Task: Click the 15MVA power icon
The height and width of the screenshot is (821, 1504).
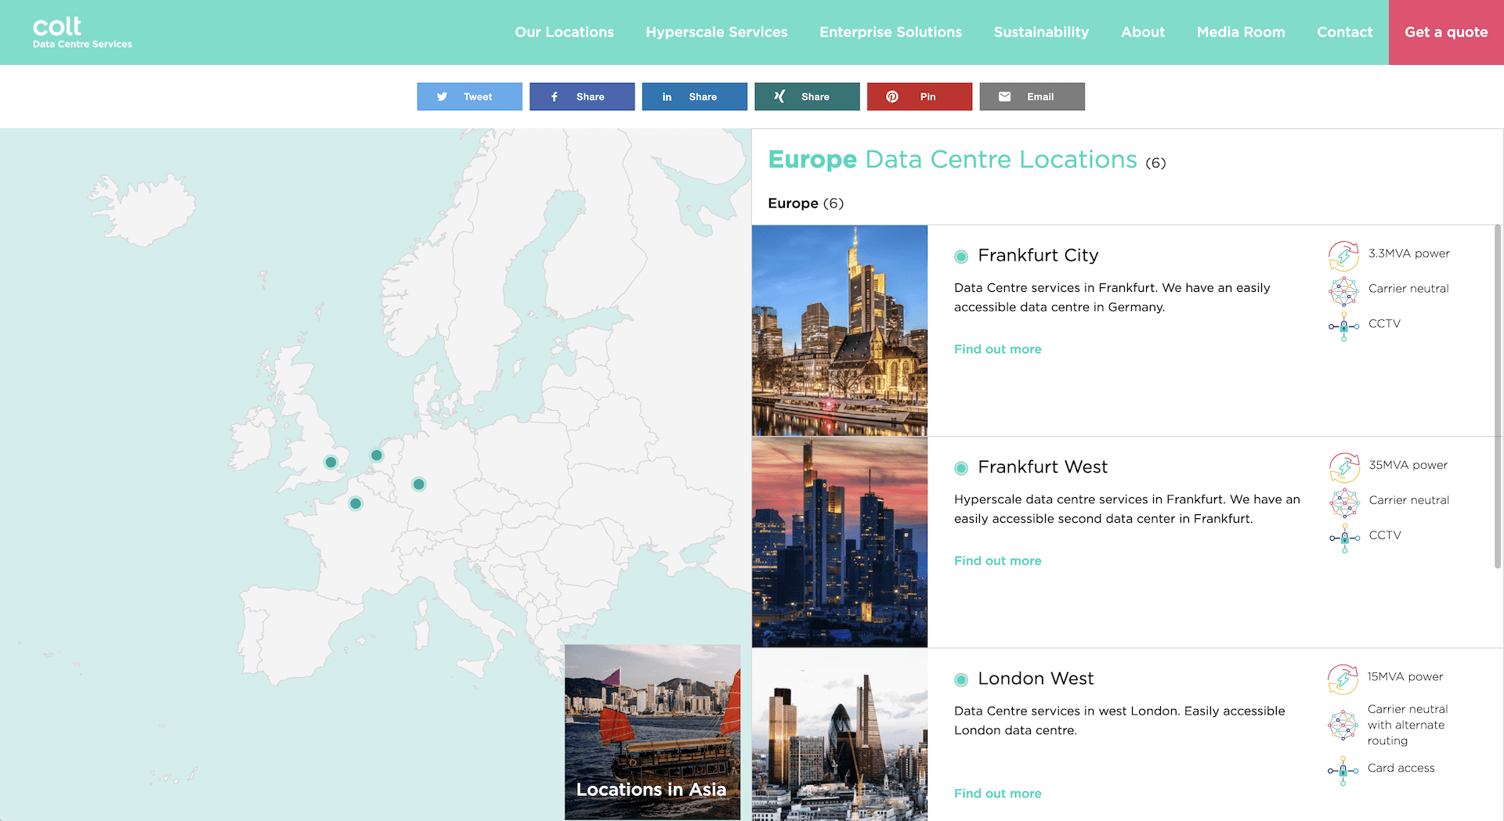Action: coord(1343,679)
